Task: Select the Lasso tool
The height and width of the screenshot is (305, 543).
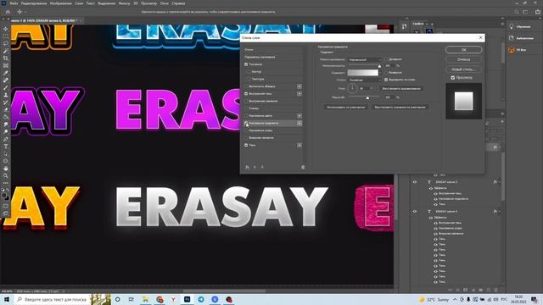Action: (x=6, y=43)
